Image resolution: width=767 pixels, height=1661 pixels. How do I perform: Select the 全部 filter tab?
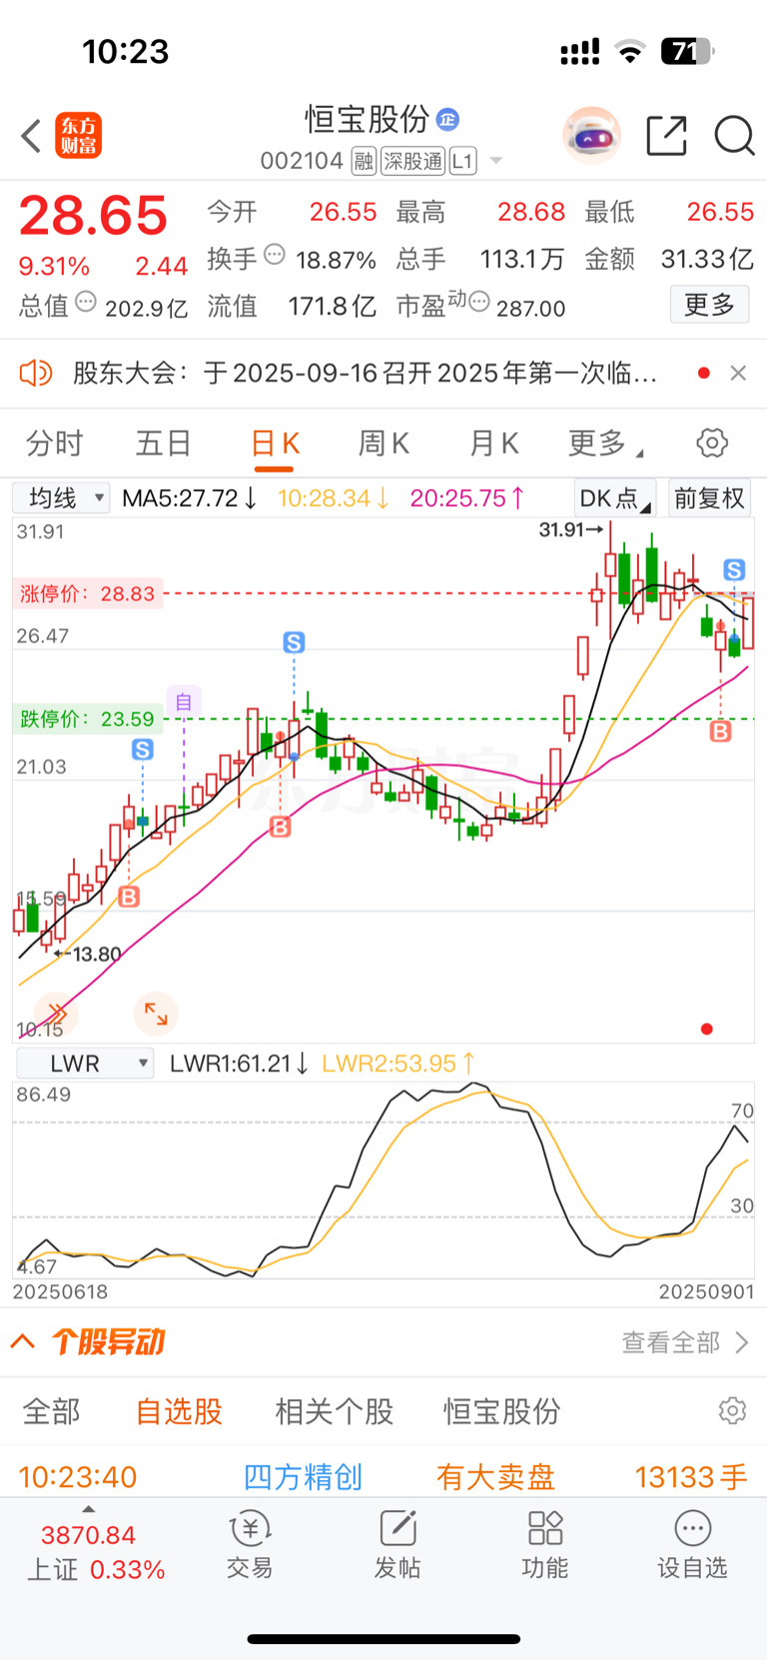tap(52, 1411)
